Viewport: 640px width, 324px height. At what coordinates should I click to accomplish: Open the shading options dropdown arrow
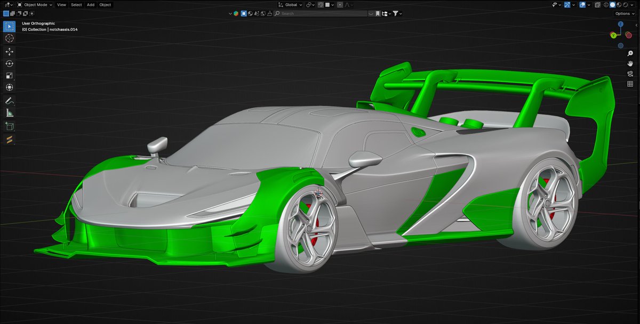pyautogui.click(x=632, y=5)
